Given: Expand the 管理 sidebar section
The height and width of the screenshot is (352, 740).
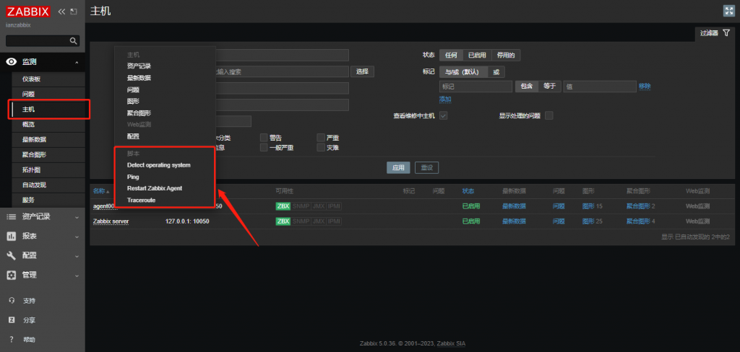Looking at the screenshot, I should (x=77, y=275).
